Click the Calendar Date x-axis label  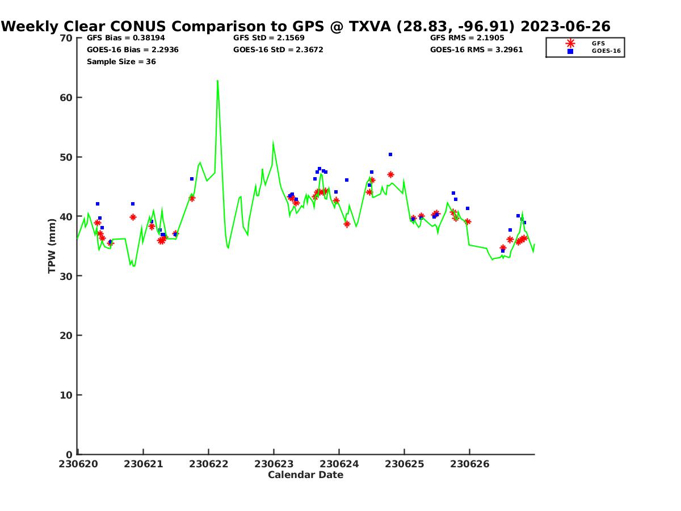click(305, 475)
